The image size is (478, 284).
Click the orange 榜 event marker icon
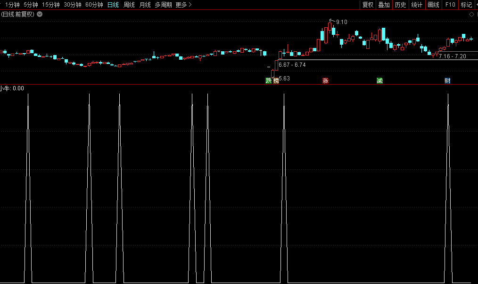point(276,81)
